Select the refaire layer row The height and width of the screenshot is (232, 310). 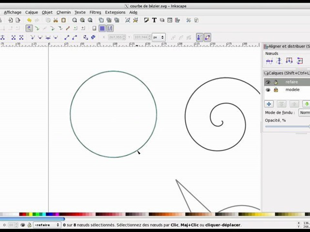[x=287, y=82]
